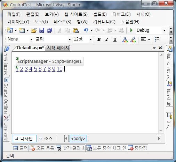Viewport: 176px width, 162px height.
Task: Click the tag navigator right scroll arrow
Action: [x=159, y=139]
